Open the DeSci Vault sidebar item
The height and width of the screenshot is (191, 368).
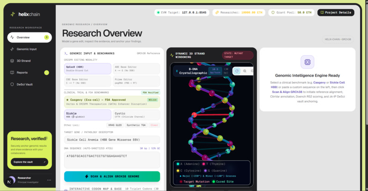29,84
